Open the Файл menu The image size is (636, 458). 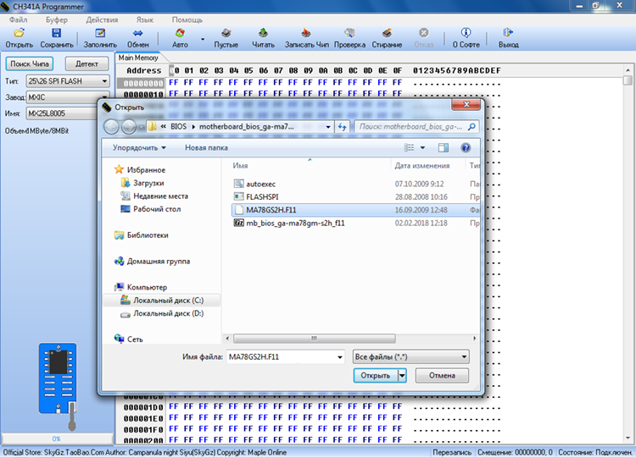pyautogui.click(x=19, y=19)
